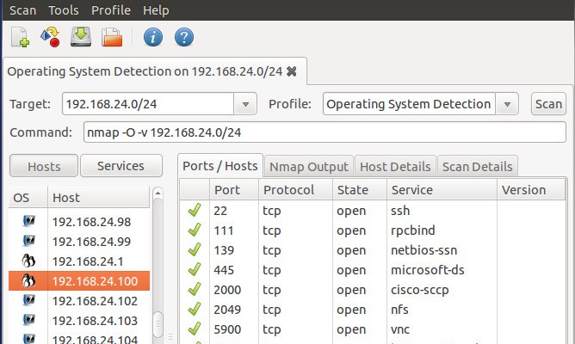Click the green check for port 445
575x344 pixels.
click(195, 270)
